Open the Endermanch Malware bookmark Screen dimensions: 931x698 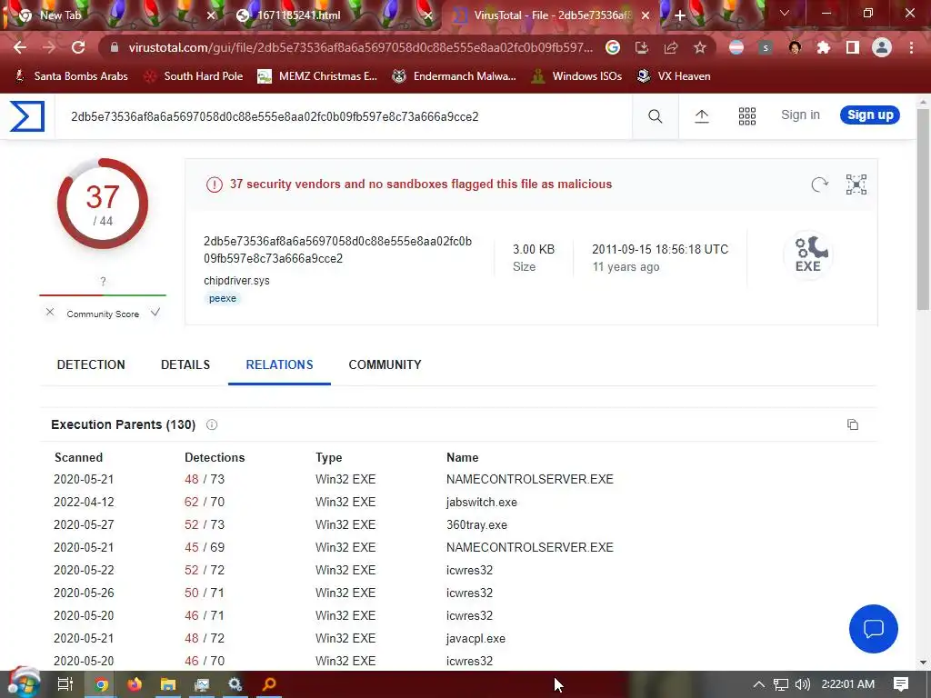pyautogui.click(x=455, y=76)
